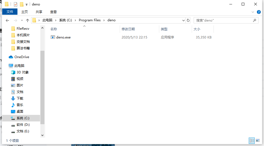Select 此电脑 in navigation pane
The height and width of the screenshot is (146, 264).
(16, 65)
